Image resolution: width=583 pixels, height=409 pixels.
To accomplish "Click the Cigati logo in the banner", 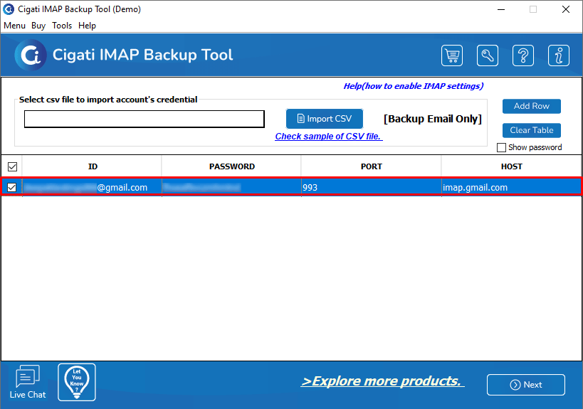I will coord(31,55).
